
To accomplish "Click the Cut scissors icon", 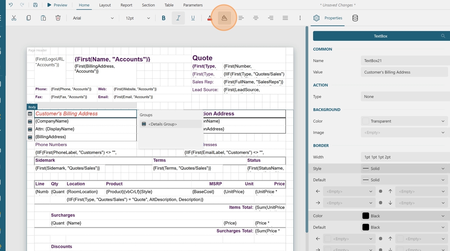I will (x=14, y=18).
